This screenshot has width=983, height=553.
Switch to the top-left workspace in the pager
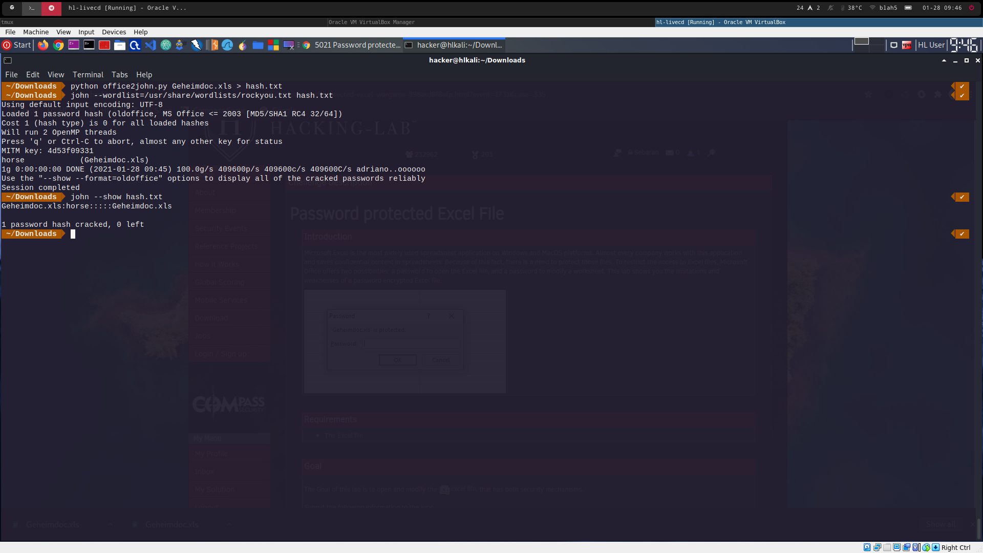point(861,41)
